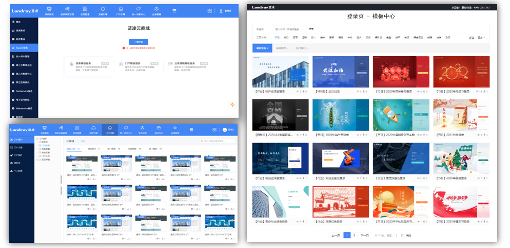This screenshot has width=510, height=248.
Task: Open the organization tree icon in top-left window navbar
Action: point(67,9)
